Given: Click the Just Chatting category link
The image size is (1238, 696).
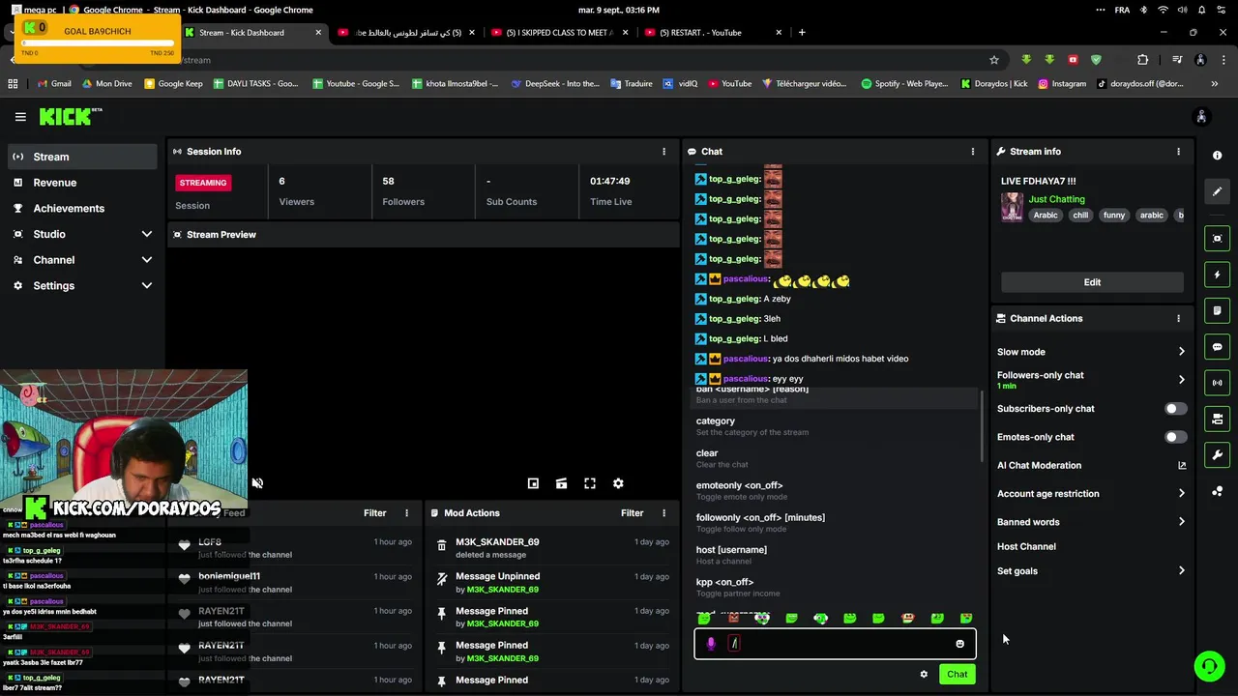Looking at the screenshot, I should coord(1056,199).
